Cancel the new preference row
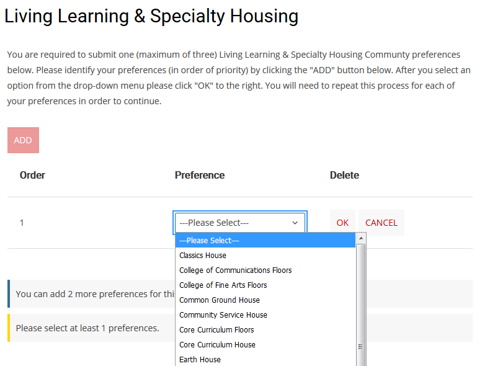 pos(381,223)
